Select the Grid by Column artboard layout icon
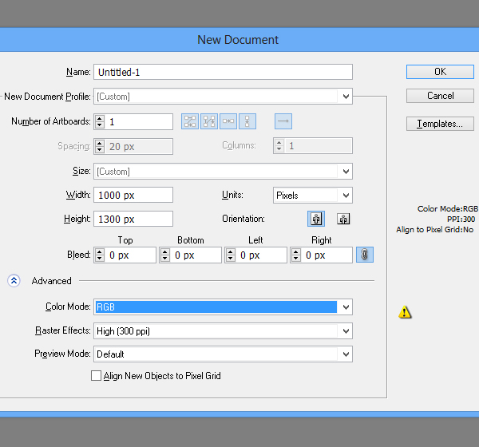Screen dimensions: 479x447 point(209,121)
